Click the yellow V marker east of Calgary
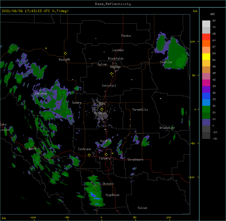 pos(112,153)
